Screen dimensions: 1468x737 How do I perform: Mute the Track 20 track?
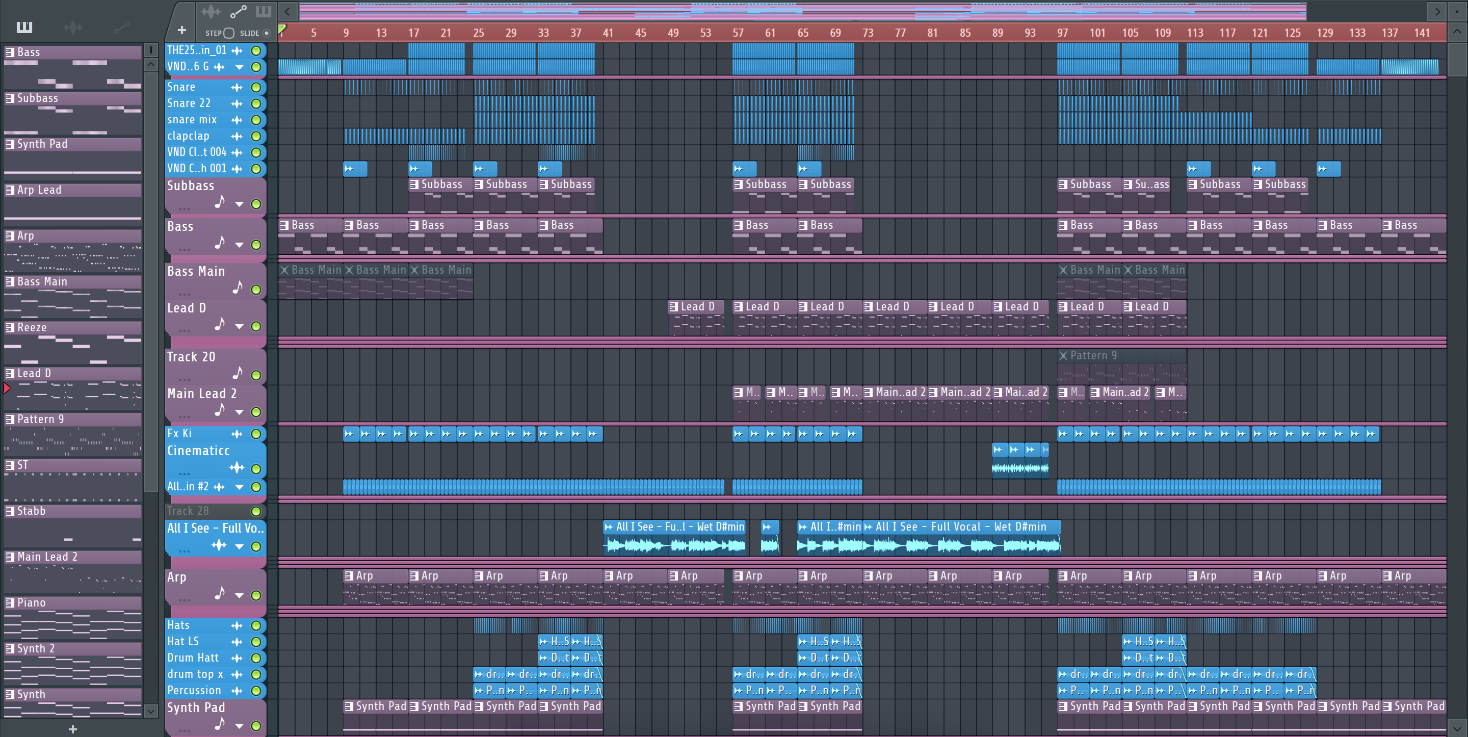tap(256, 375)
